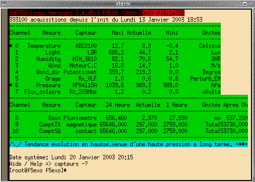This screenshot has width=255, height=182.
Task: Click the Aide / Help capteurs -? line
Action: pos(49,164)
